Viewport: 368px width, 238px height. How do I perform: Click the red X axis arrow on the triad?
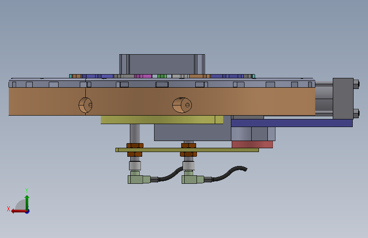(x=19, y=211)
